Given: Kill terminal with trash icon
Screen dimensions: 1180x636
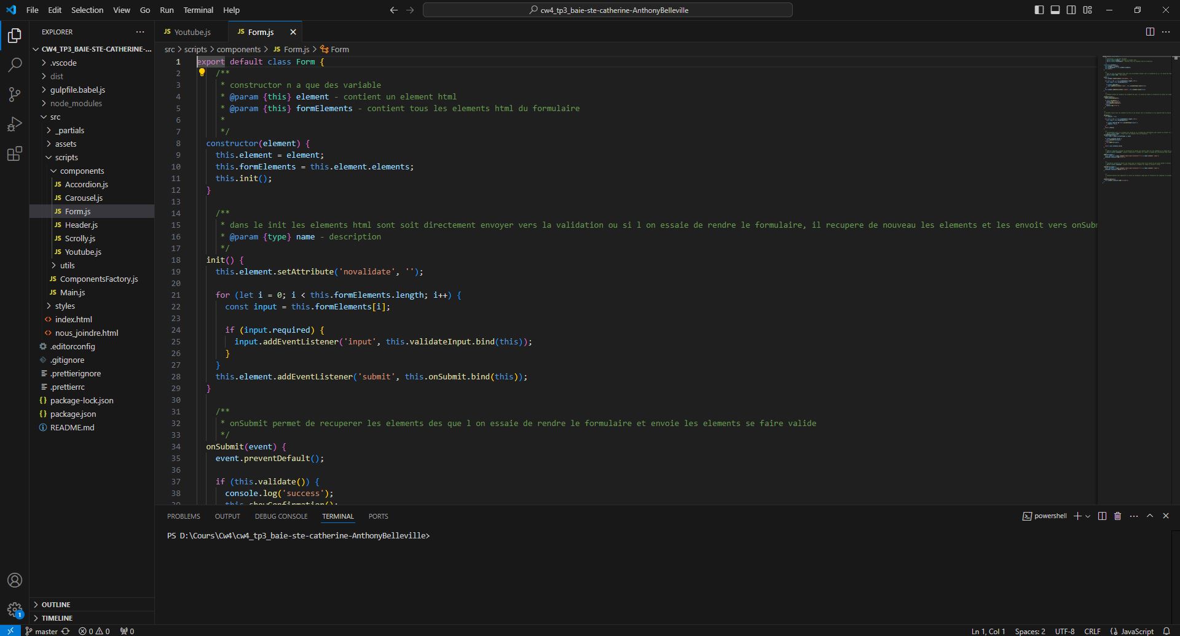Looking at the screenshot, I should [x=1118, y=516].
